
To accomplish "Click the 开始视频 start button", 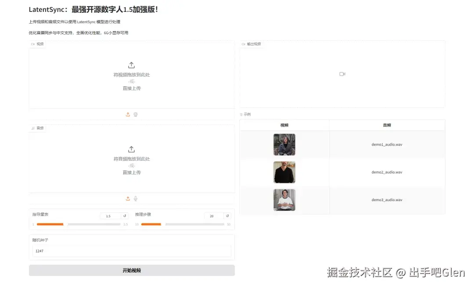I will click(x=132, y=270).
